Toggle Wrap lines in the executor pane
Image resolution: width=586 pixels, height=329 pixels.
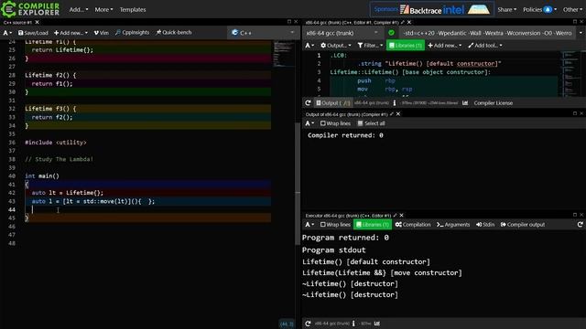[335, 225]
